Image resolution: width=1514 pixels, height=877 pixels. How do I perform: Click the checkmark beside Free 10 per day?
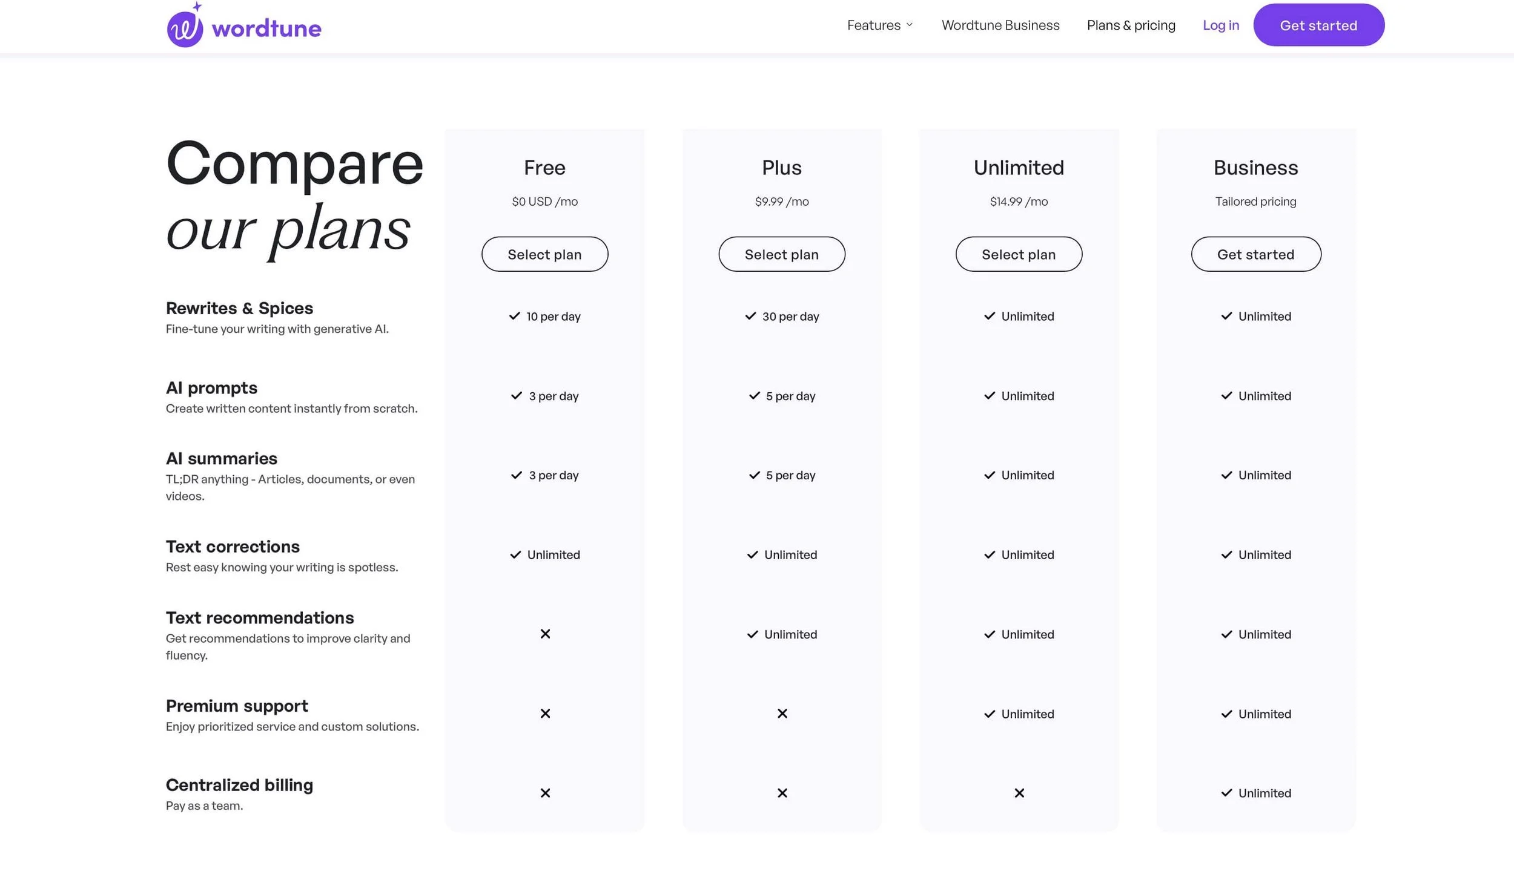[514, 316]
